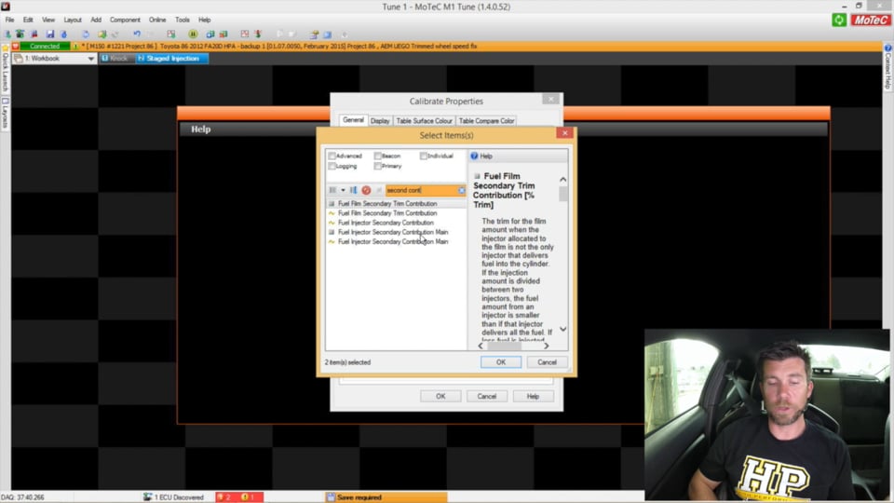Screen dimensions: 894x503
Task: Click the red grid icon right of undo/redo
Action: point(171,34)
